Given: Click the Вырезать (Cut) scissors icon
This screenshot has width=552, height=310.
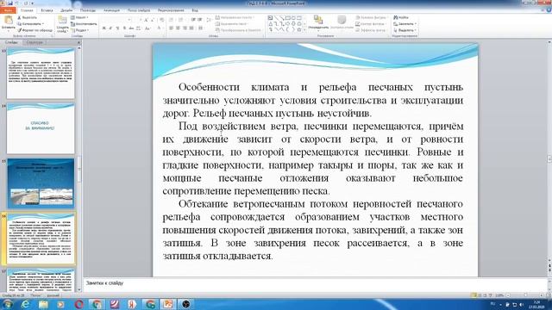Looking at the screenshot, I should coord(19,17).
